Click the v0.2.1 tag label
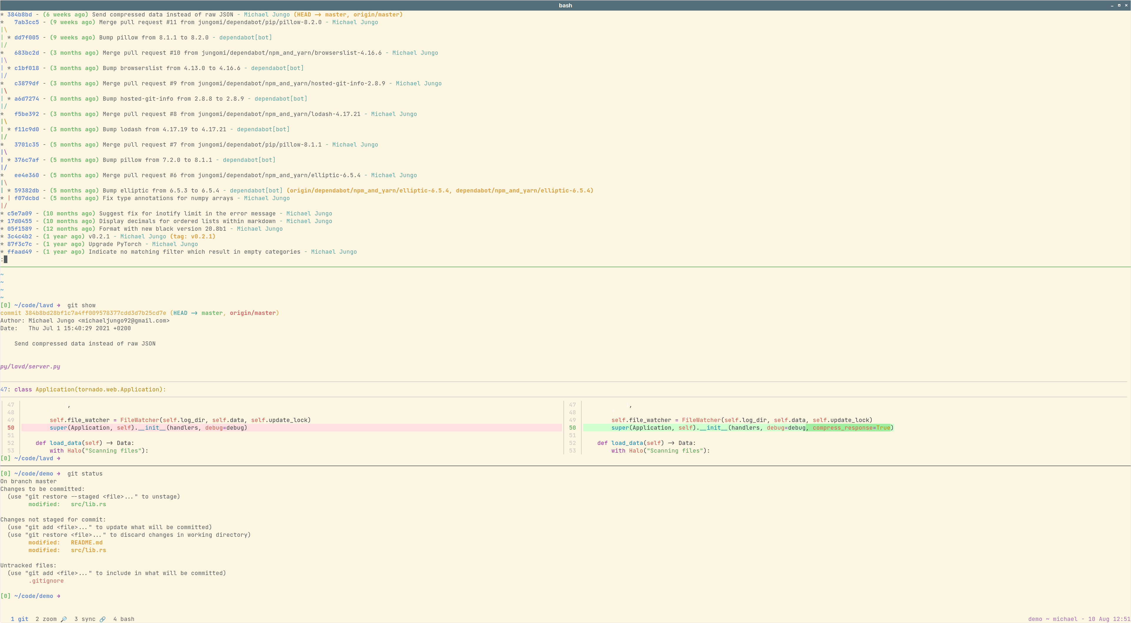This screenshot has height=623, width=1131. coord(192,237)
